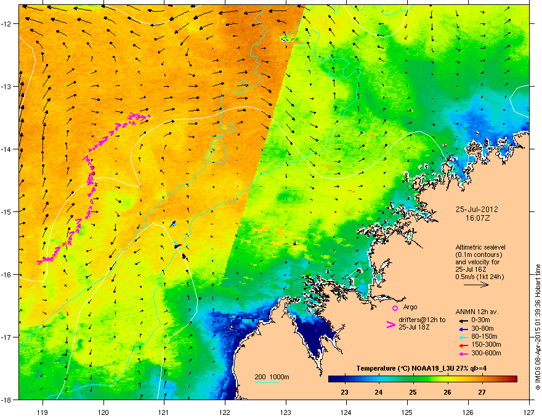Click the 30-80m depth label

pos(482,329)
